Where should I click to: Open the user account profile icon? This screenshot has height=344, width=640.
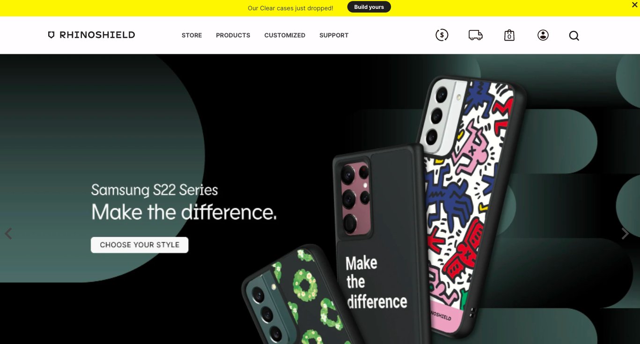click(543, 35)
